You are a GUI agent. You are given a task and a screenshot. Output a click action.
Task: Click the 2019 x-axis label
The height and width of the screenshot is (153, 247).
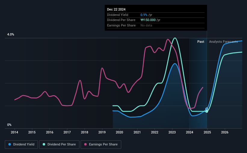click(x=102, y=132)
